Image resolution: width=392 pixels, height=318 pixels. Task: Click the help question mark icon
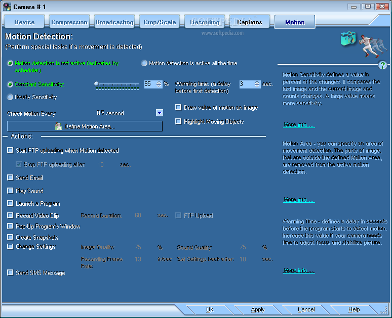click(x=382, y=65)
